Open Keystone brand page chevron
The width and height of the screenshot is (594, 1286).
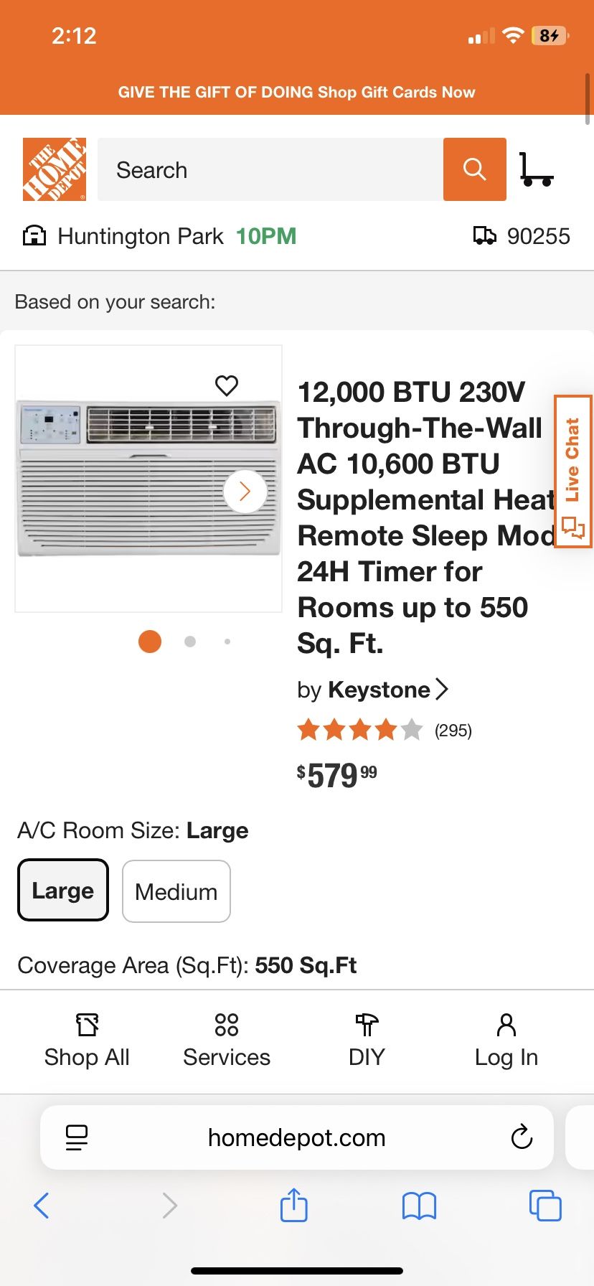(x=442, y=690)
